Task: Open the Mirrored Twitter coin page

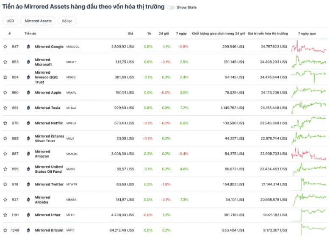Action: click(49, 185)
